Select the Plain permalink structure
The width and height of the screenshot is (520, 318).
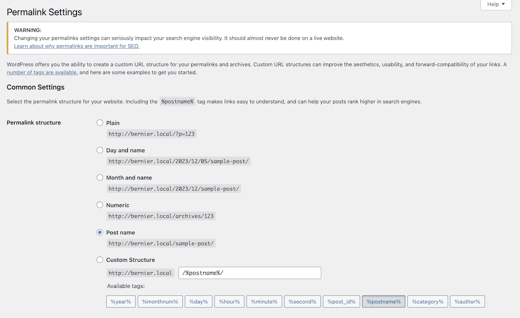(x=100, y=123)
